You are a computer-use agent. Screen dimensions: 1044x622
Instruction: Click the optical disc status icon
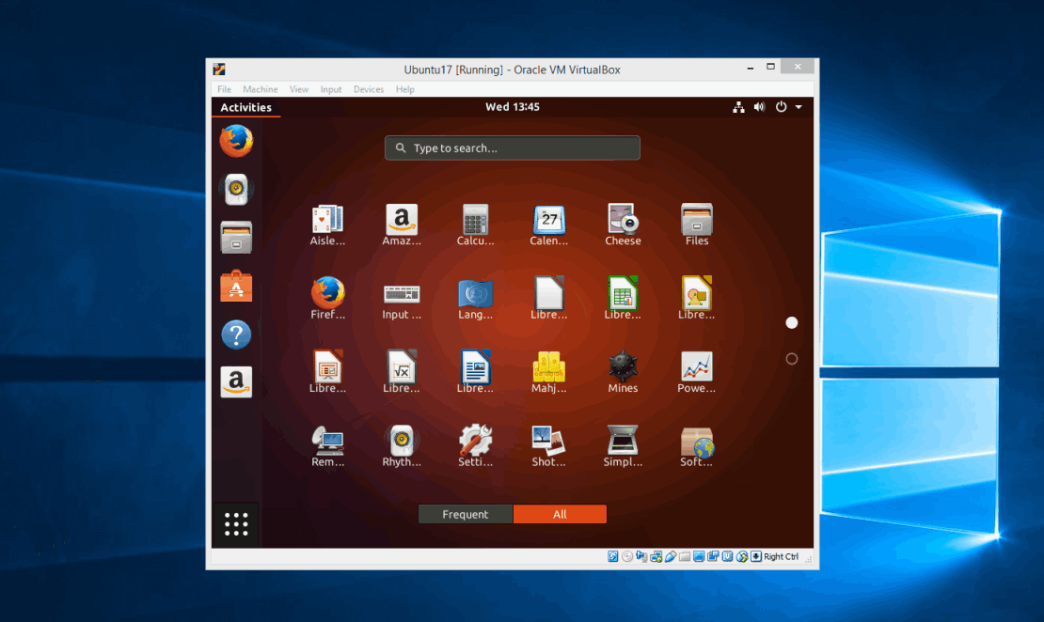[627, 556]
